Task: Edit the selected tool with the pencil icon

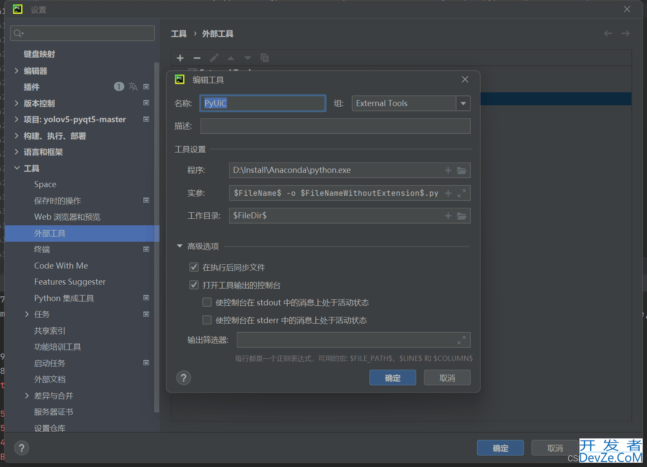Action: point(214,58)
